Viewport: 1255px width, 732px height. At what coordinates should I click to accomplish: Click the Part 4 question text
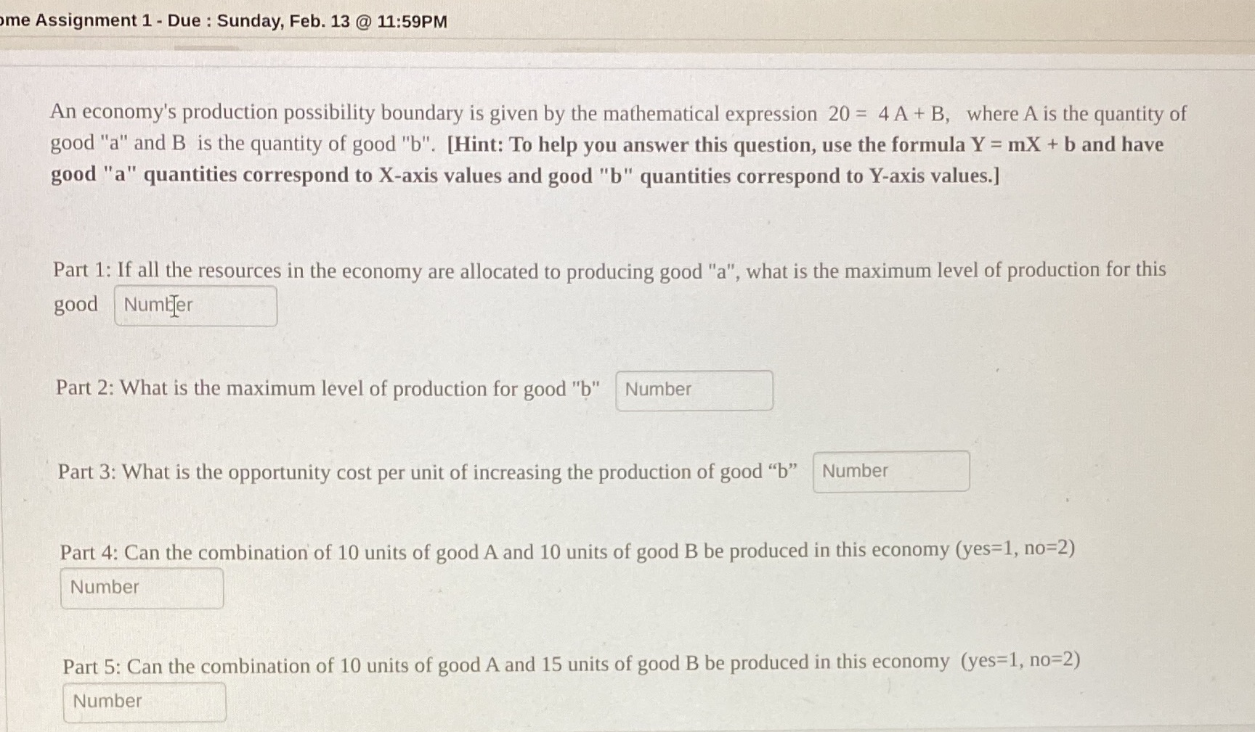pyautogui.click(x=436, y=551)
